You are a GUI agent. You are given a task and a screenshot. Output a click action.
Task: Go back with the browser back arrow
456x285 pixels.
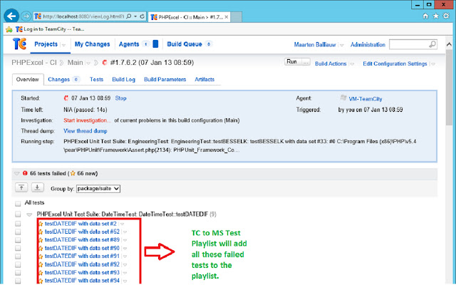[x=11, y=16]
